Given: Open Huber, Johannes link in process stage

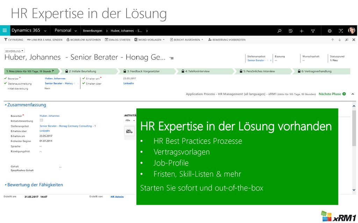Looking at the screenshot, I should coord(55,78).
